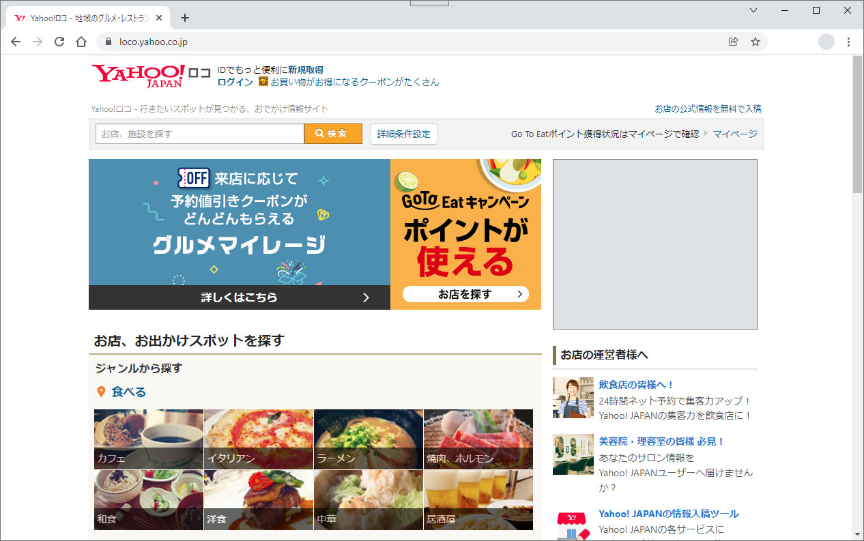864x541 pixels.
Task: Click 詳しくはこちら banner bar
Action: pyautogui.click(x=240, y=297)
